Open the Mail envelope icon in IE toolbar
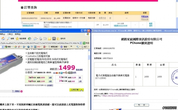 pos(35,39)
